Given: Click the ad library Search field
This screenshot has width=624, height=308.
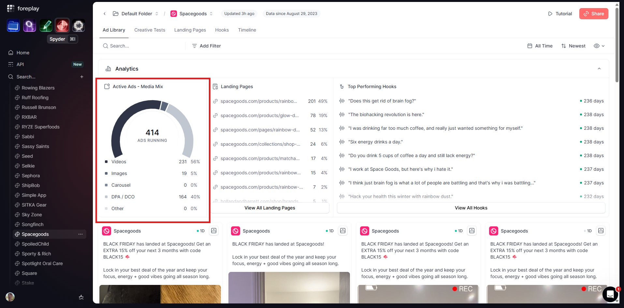Looking at the screenshot, I should [x=142, y=46].
